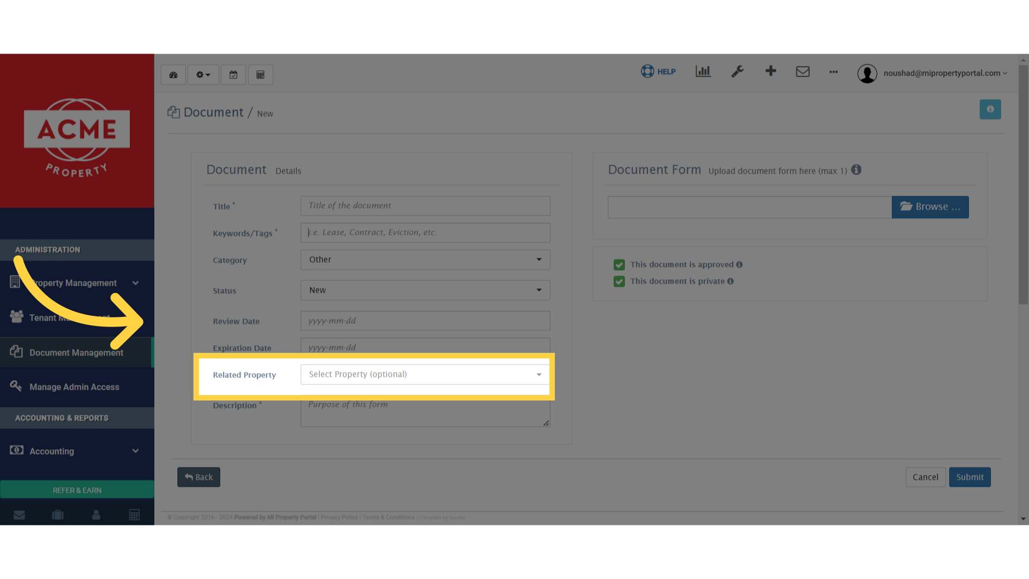Click the briefcase icon at sidebar bottom

[x=58, y=515]
